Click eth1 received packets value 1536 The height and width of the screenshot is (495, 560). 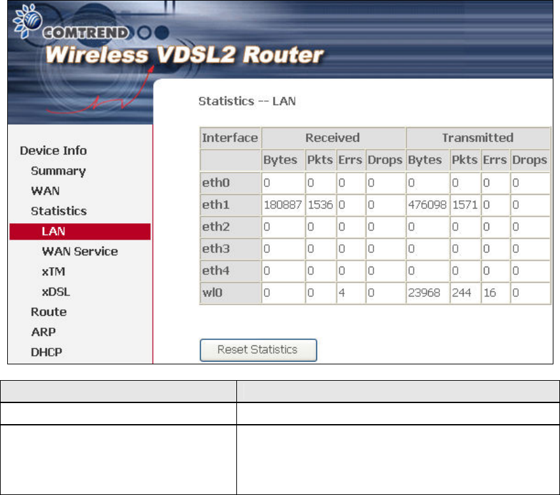pos(320,205)
